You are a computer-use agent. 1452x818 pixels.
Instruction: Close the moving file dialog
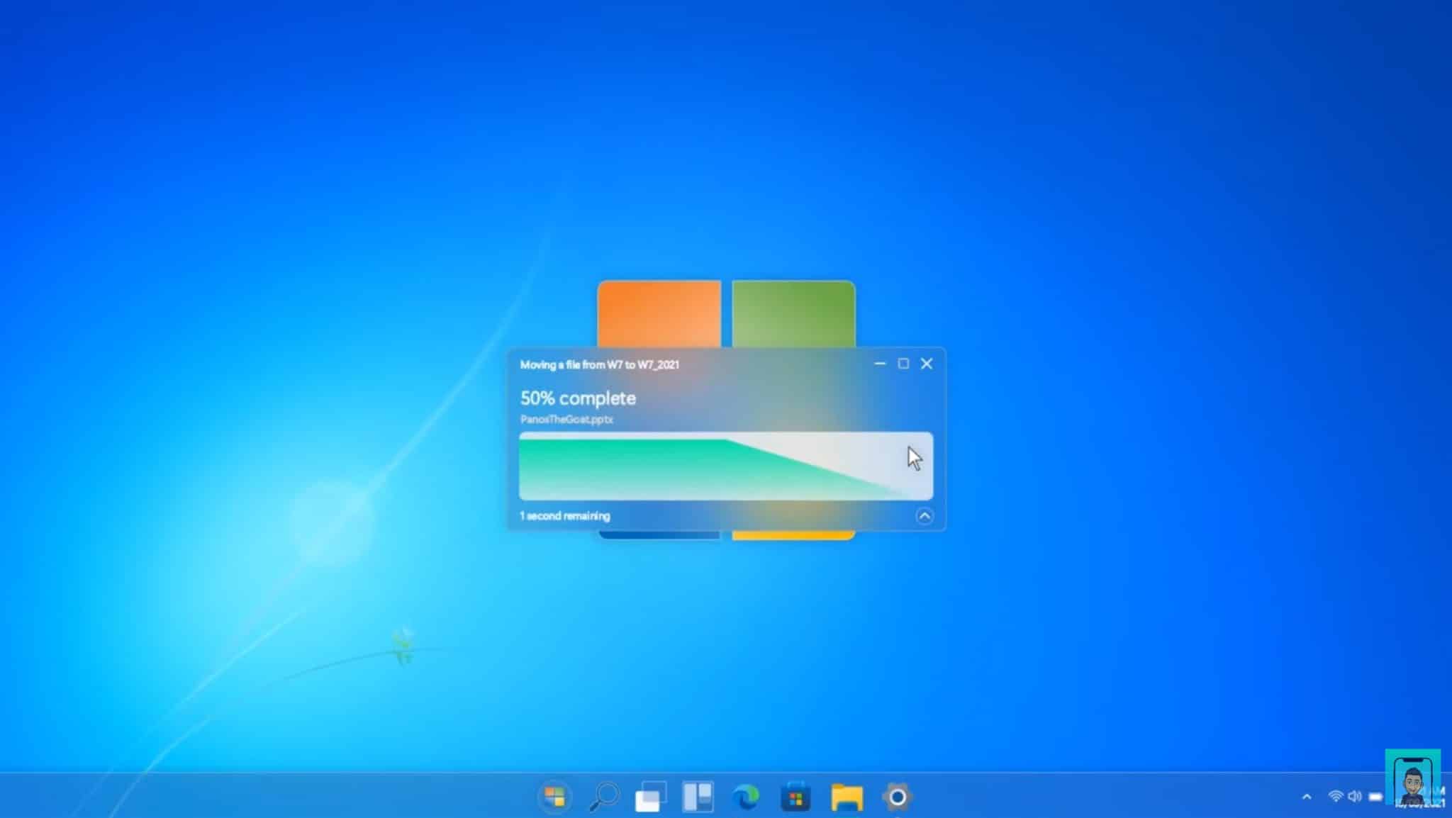pos(927,364)
